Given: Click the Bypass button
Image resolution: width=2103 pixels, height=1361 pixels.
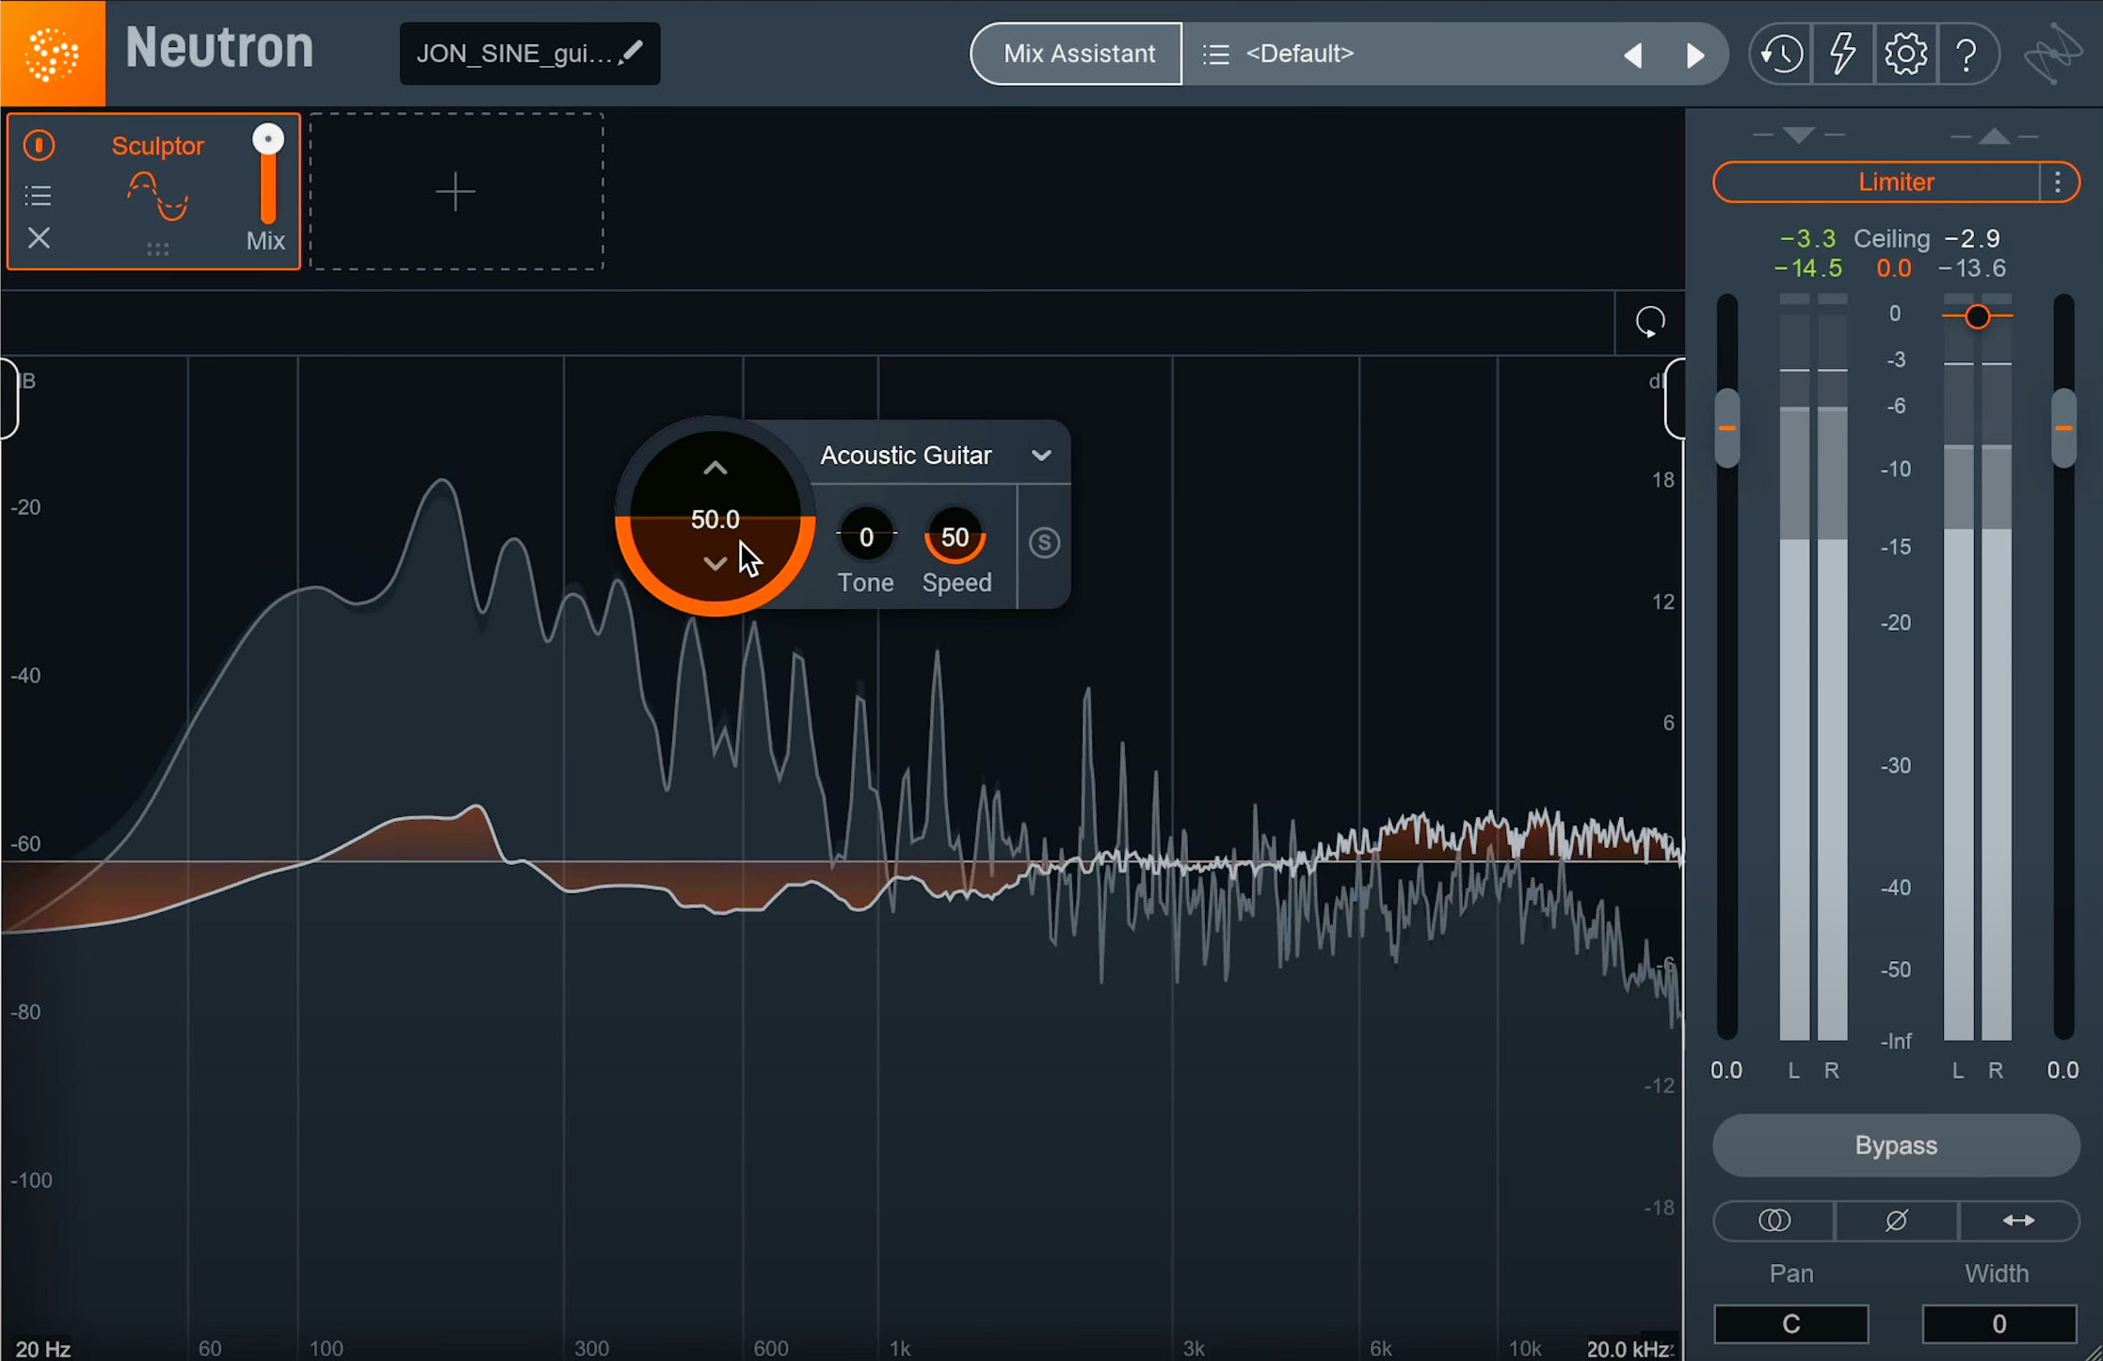Looking at the screenshot, I should coord(1896,1145).
